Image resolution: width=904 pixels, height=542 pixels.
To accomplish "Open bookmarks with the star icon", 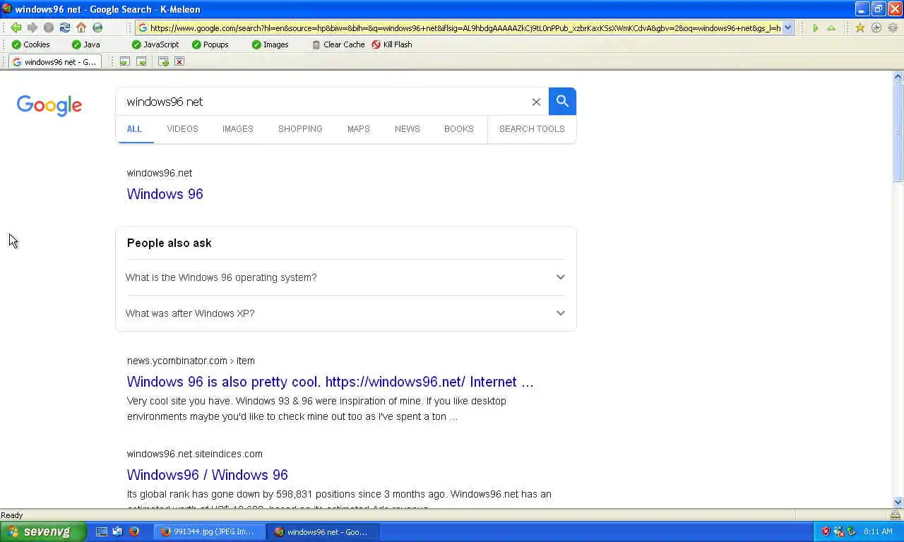I will pyautogui.click(x=860, y=28).
